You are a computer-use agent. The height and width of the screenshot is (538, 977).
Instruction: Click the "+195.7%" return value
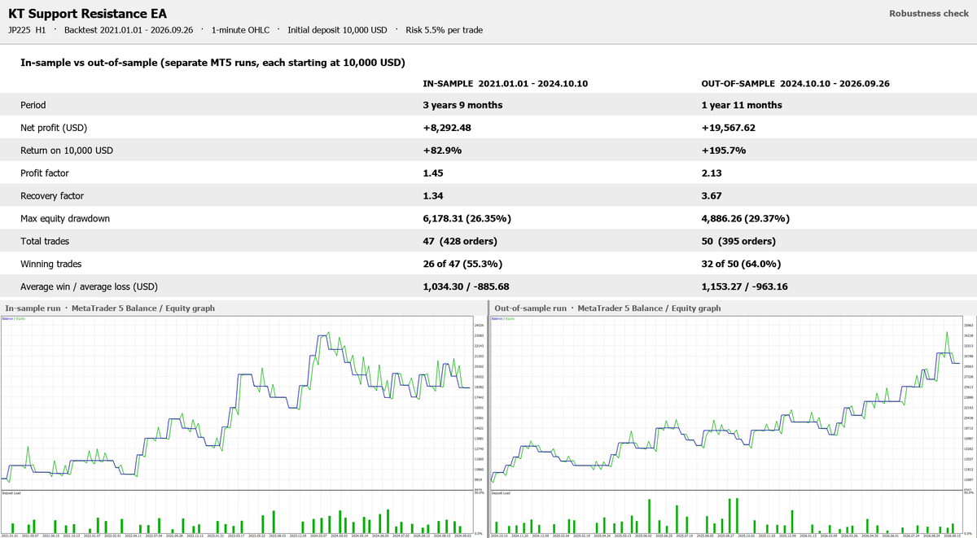tap(723, 151)
